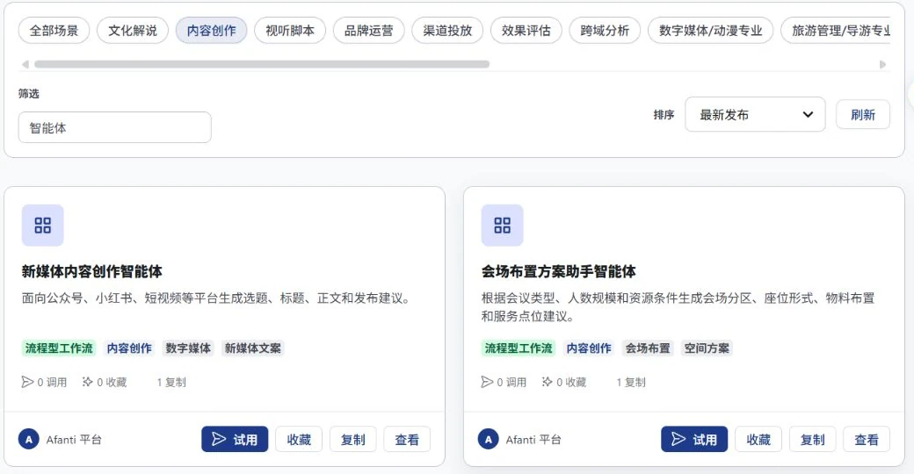Try 新媒体内容创作智能体 with 试用 button
This screenshot has height=474, width=914.
pos(235,439)
